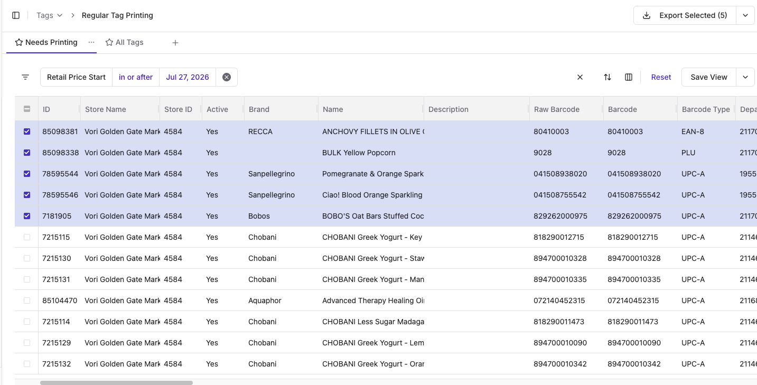This screenshot has width=757, height=385.
Task: Click the EAN-8 barcode type cell
Action: point(706,132)
